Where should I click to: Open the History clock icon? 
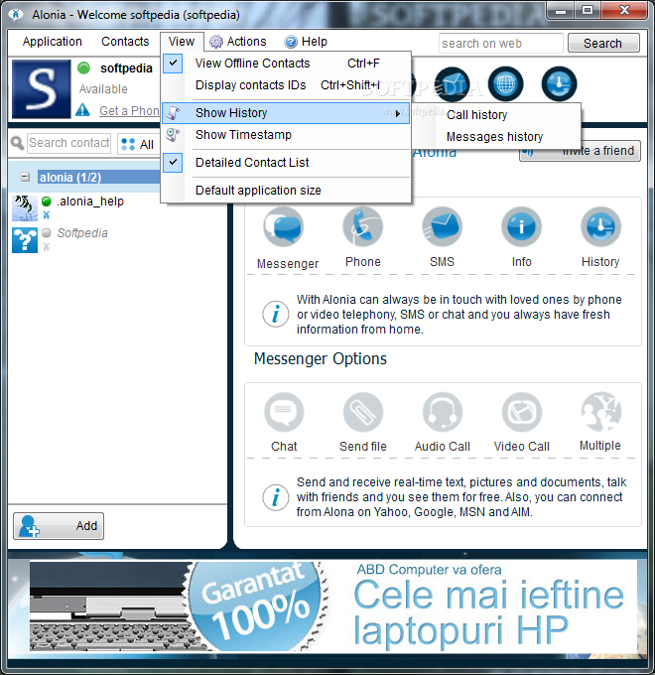tap(600, 226)
